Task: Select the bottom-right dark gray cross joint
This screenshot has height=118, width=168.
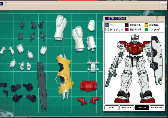Action: pos(42,36)
